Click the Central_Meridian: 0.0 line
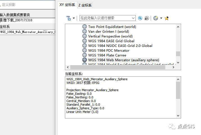 click(x=81, y=101)
